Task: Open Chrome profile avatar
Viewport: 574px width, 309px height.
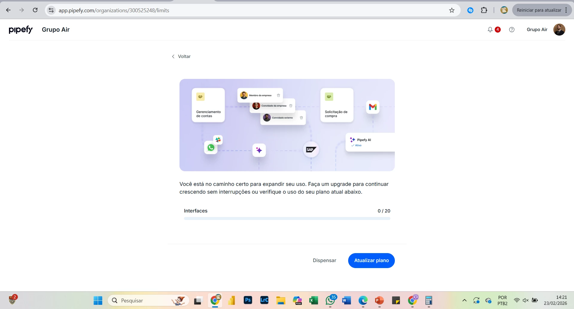Action: point(504,10)
